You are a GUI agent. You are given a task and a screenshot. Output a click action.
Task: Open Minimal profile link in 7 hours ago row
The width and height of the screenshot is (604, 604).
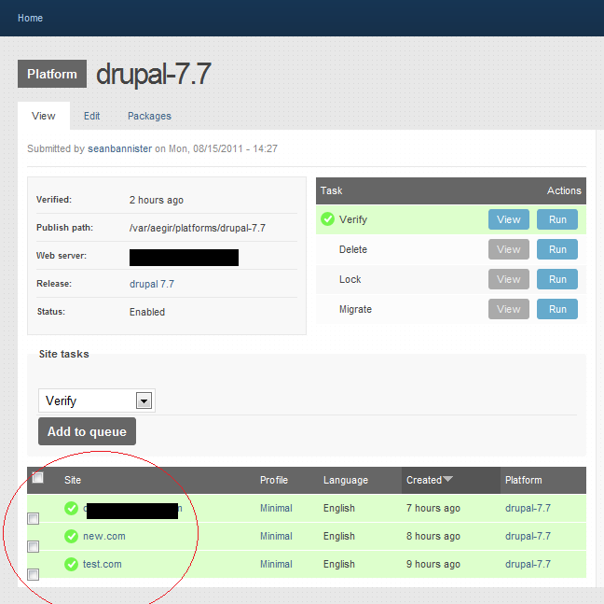[276, 509]
